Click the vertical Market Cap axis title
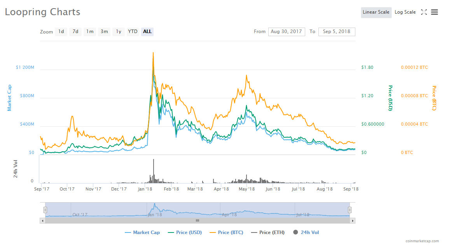This screenshot has height=250, width=451. pyautogui.click(x=9, y=98)
